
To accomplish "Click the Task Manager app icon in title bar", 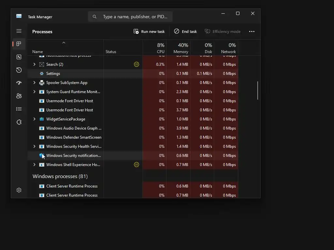I will (x=19, y=16).
